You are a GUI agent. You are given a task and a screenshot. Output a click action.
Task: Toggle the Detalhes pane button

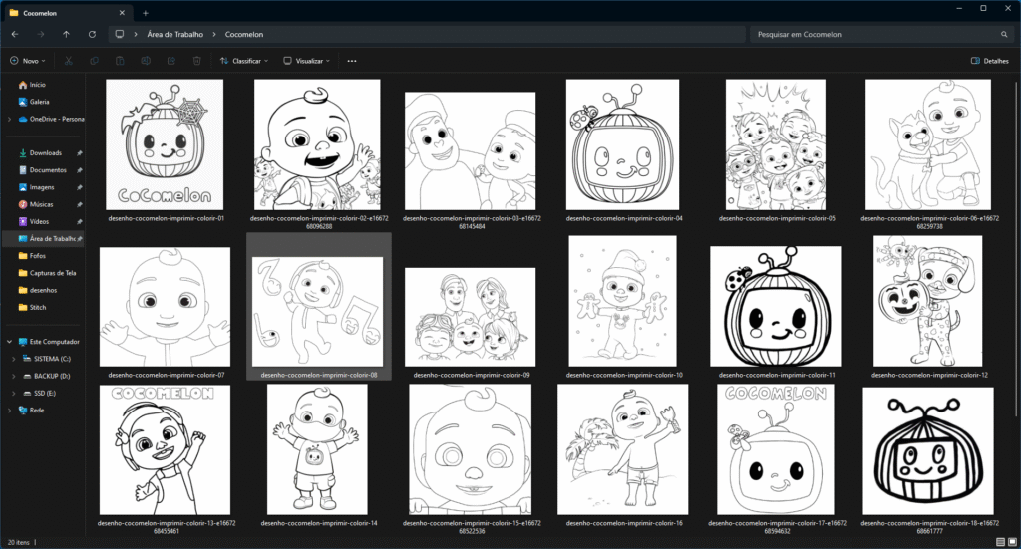pyautogui.click(x=989, y=61)
